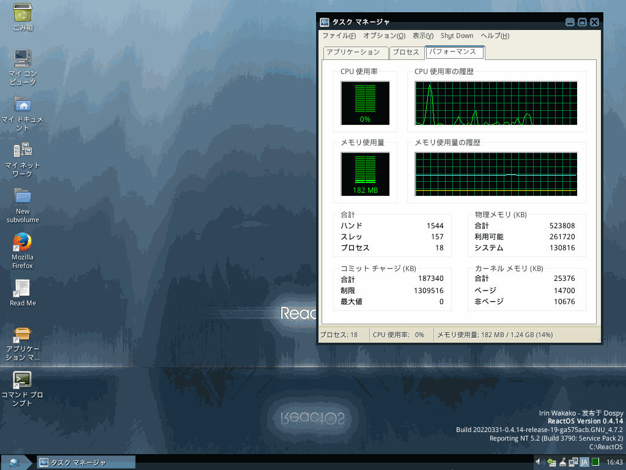
Task: Click the broom-shaped tray icon
Action: 562,463
